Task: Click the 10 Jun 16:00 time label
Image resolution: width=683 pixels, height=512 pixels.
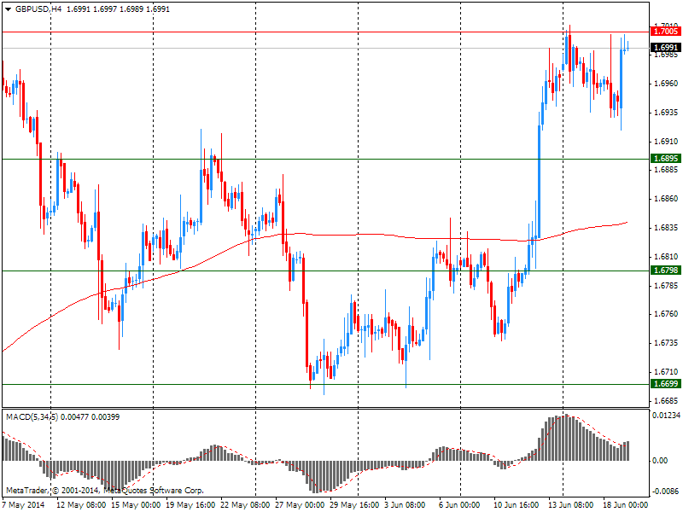Action: (x=517, y=505)
